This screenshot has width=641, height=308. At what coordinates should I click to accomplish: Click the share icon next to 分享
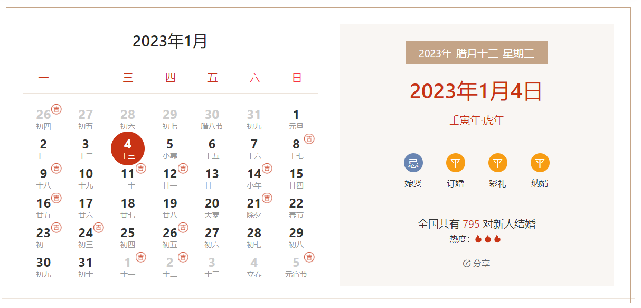[x=467, y=264]
